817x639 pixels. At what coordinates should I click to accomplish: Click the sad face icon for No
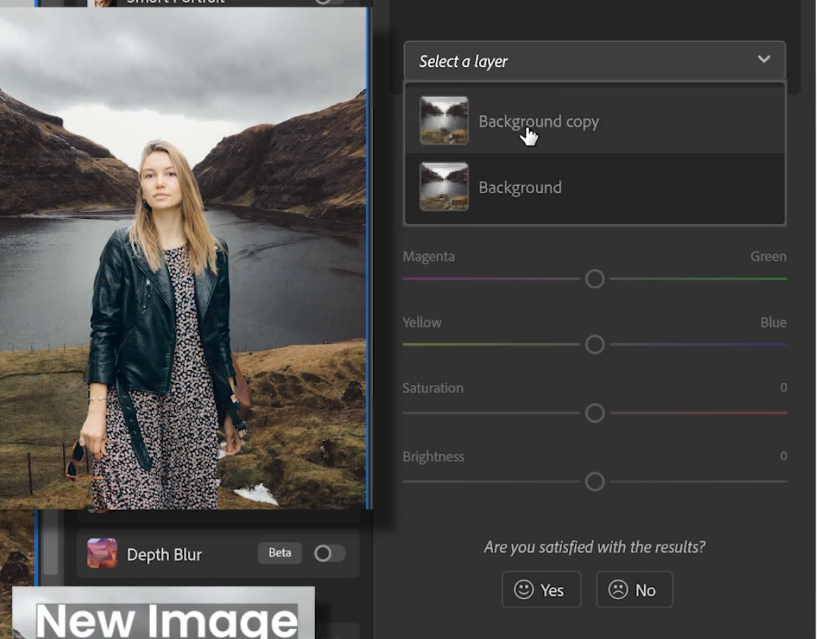(x=618, y=590)
